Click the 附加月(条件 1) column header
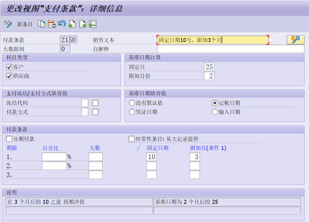 pyautogui.click(x=208, y=148)
